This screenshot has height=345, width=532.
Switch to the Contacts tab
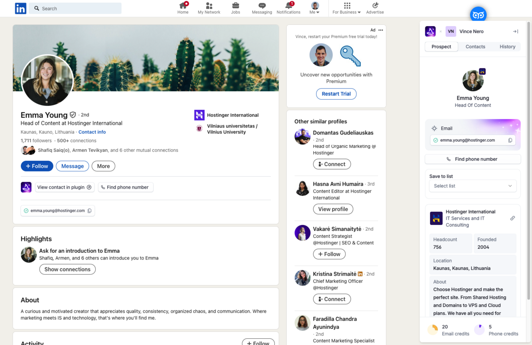pyautogui.click(x=475, y=47)
